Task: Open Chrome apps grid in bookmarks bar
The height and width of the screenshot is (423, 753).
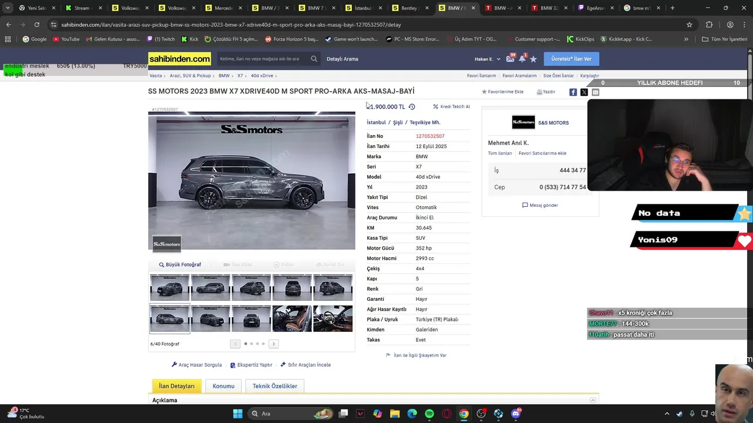Action: point(8,39)
